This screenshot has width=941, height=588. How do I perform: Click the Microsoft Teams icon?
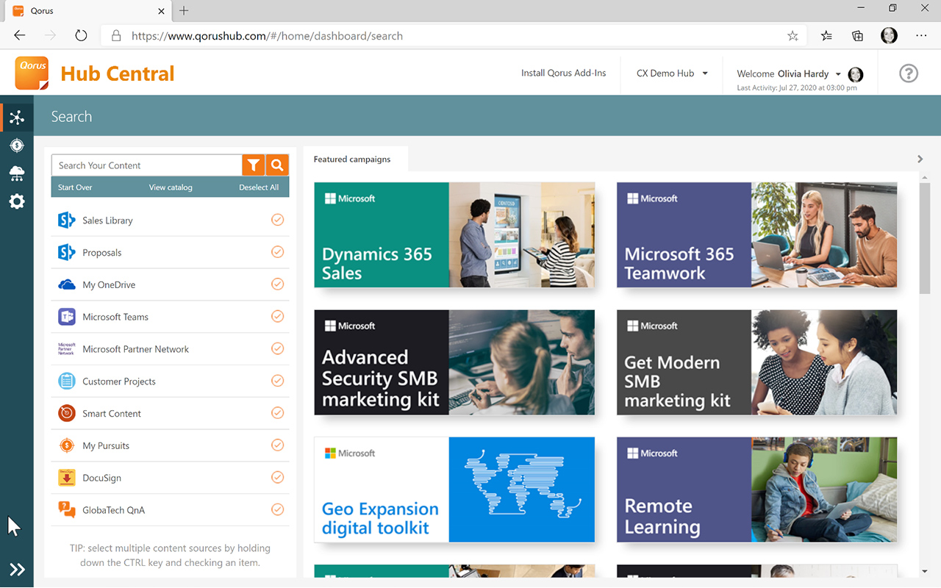pos(67,317)
